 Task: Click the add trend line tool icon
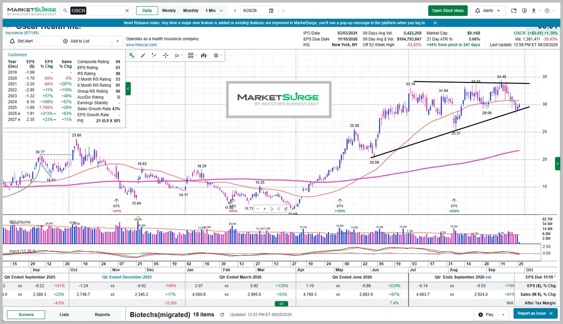(154, 55)
